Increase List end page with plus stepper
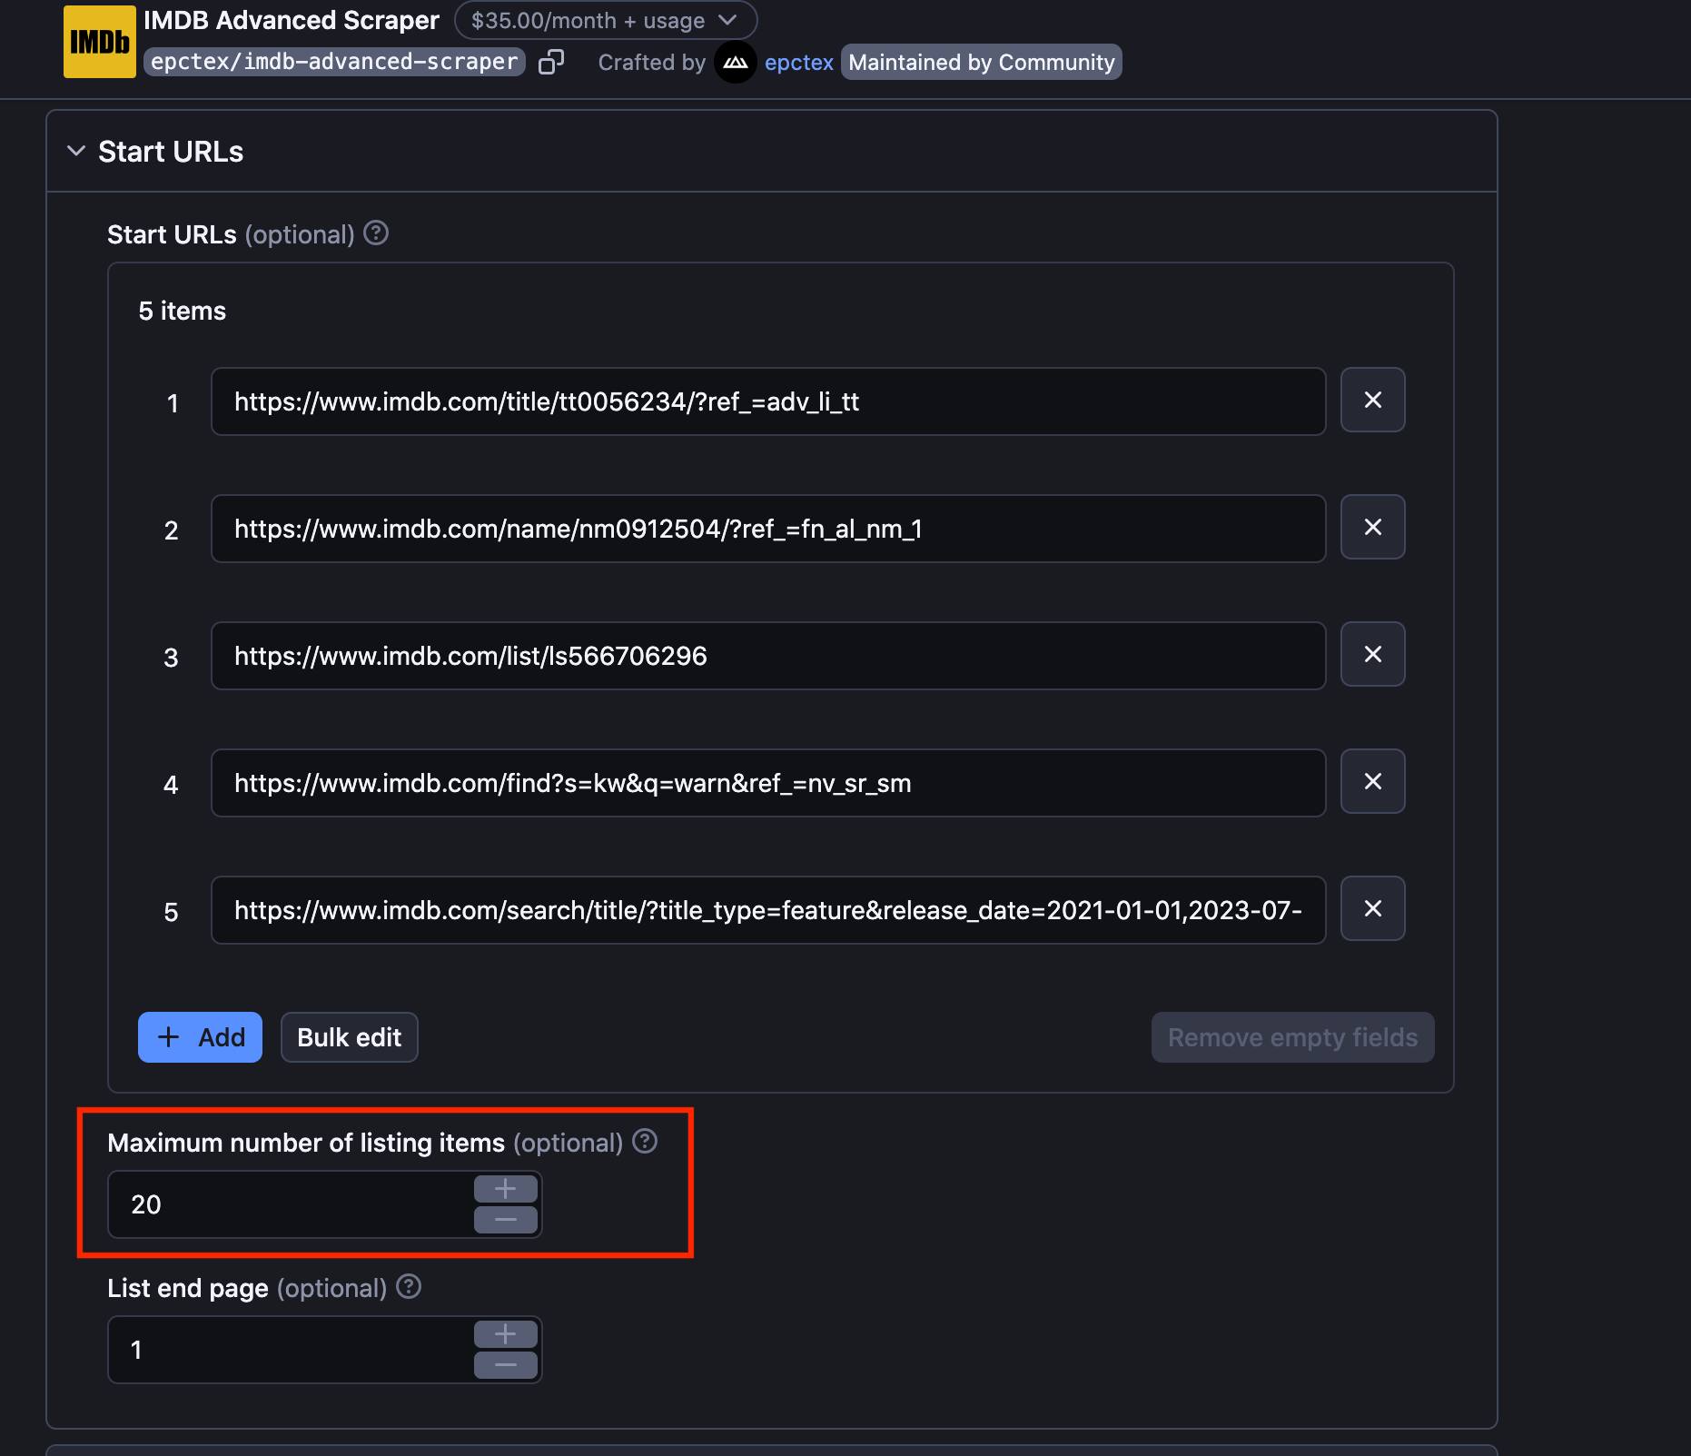Screen dimensions: 1691x1456 pos(504,1333)
